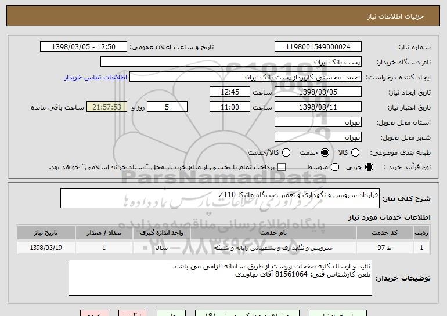Open the buyer contact information link
This screenshot has height=316, width=447.
click(x=96, y=77)
